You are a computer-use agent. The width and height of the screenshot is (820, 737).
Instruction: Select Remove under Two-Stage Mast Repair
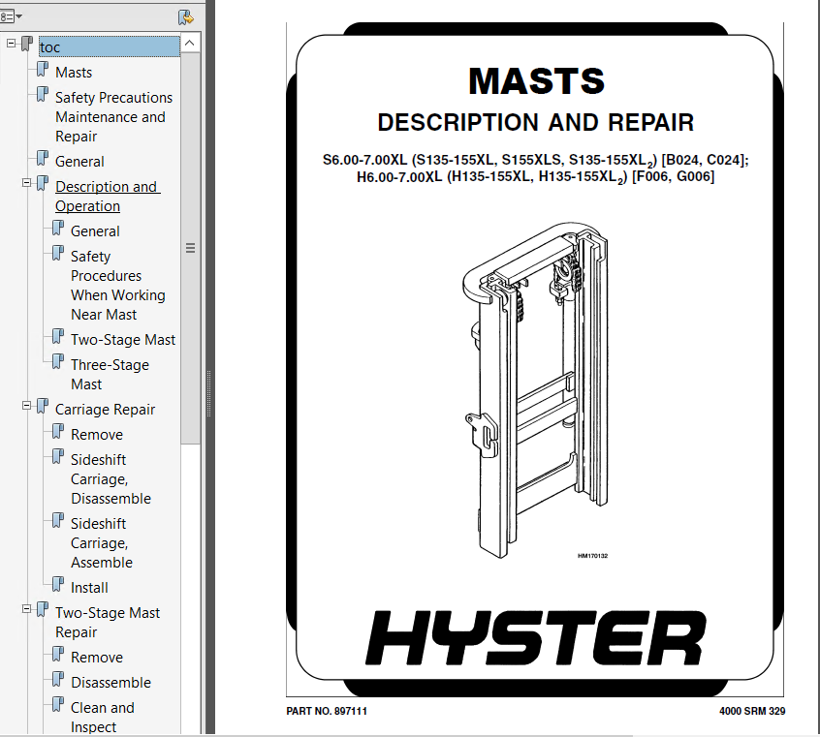[97, 657]
